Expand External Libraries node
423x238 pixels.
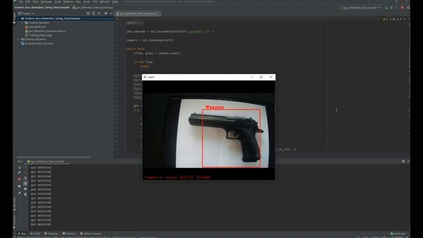coord(19,40)
